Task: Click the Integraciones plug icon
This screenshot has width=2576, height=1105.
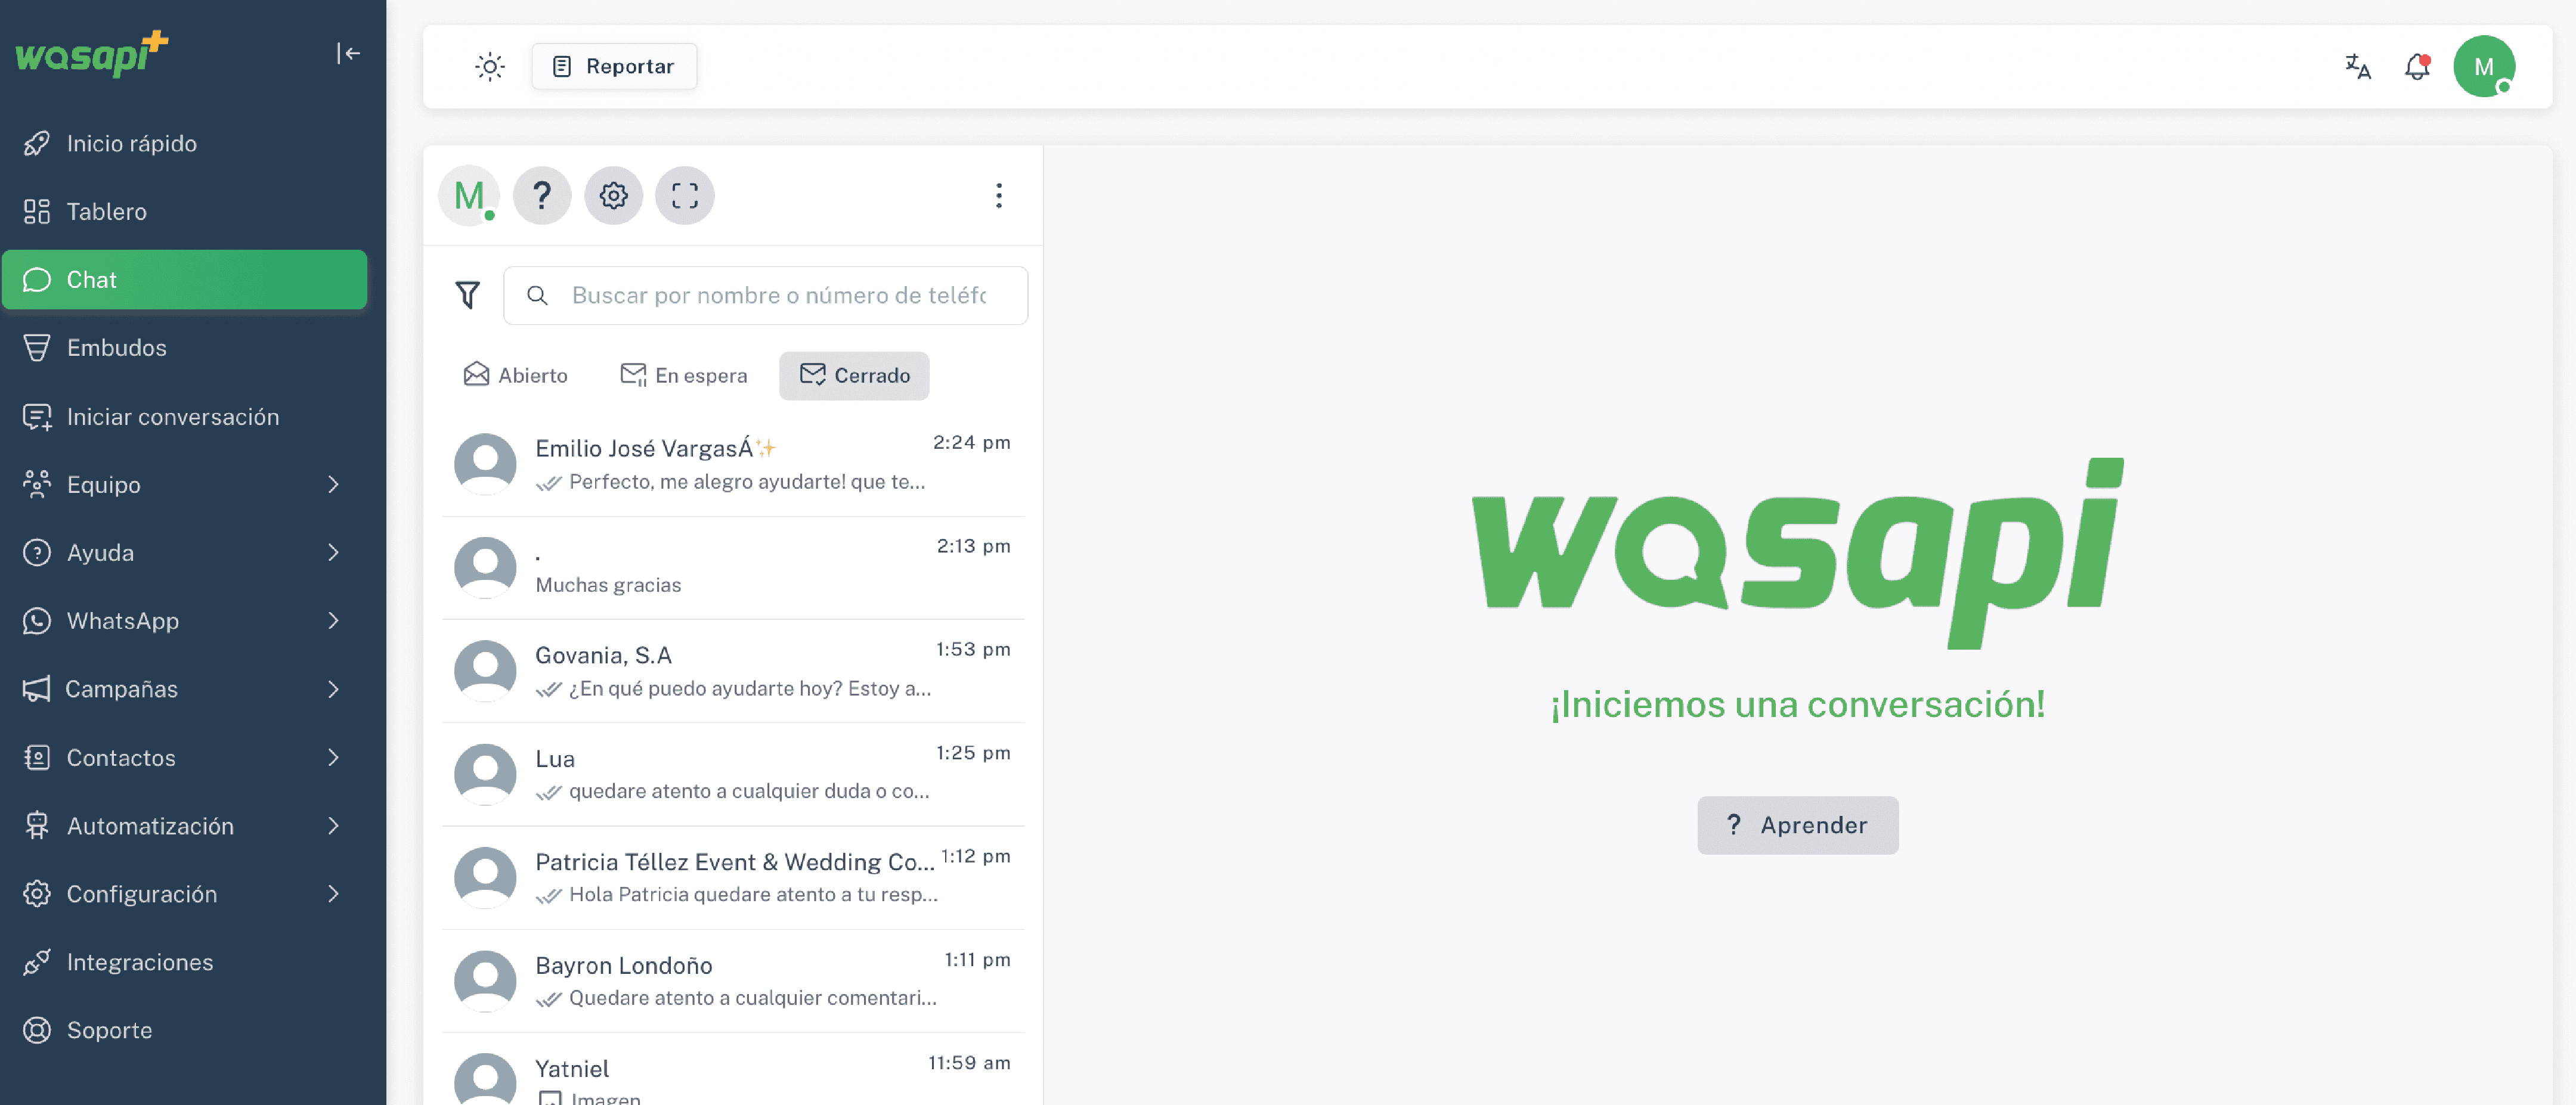Action: (x=37, y=962)
